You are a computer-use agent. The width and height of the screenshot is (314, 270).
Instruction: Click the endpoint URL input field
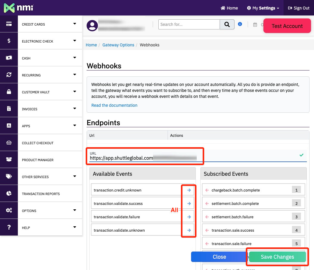198,156
